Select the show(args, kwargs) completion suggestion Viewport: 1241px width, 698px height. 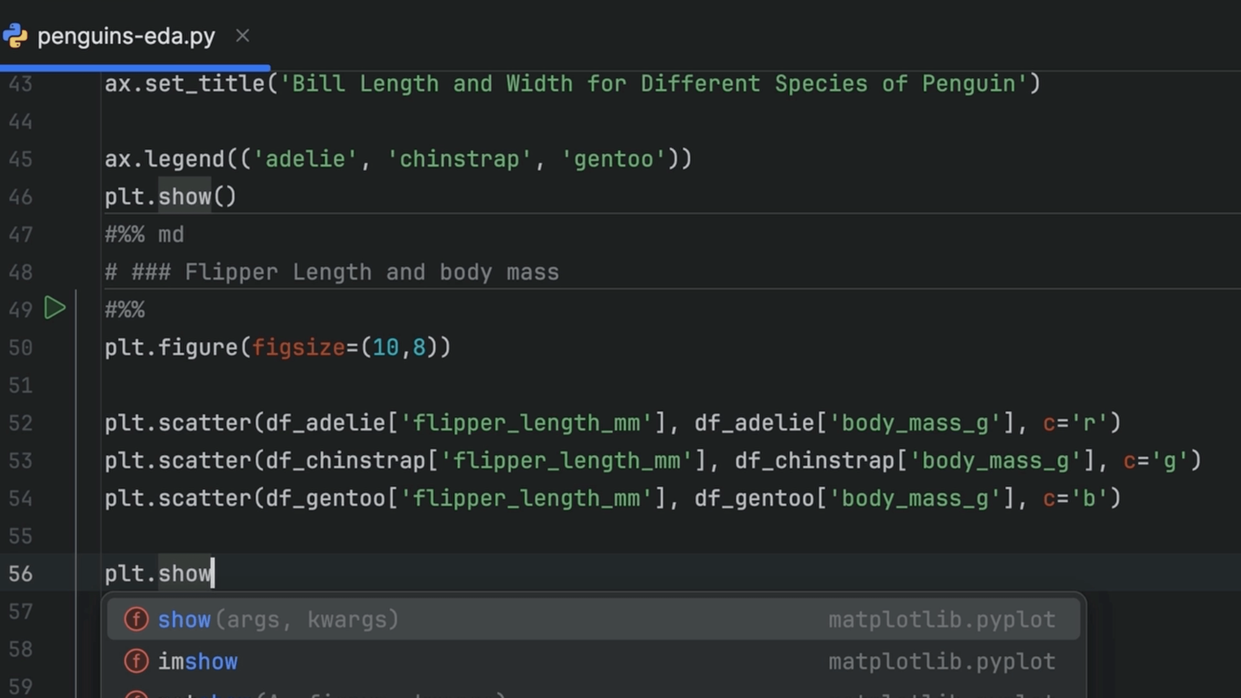point(279,619)
